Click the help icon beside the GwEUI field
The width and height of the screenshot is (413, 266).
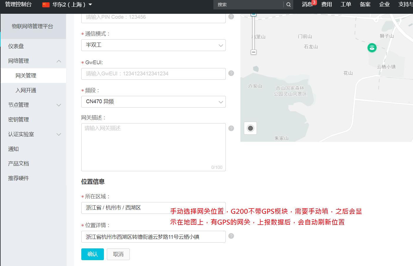click(x=231, y=74)
